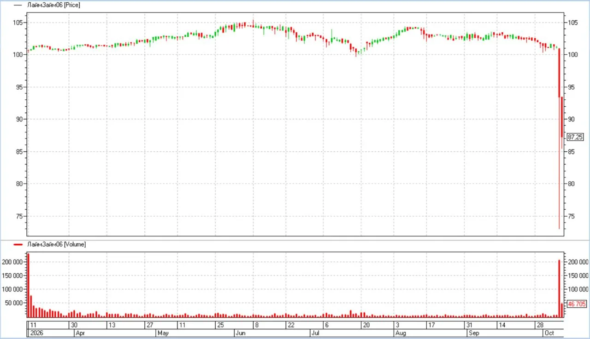Image resolution: width=590 pixels, height=339 pixels.
Task: Select the current volume tag 46 705
Action: [576, 304]
